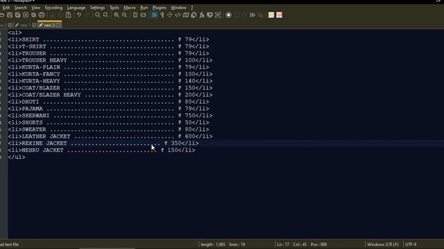Select the new 3 tab
Image resolution: width=444 pixels, height=249 pixels.
[x=49, y=25]
